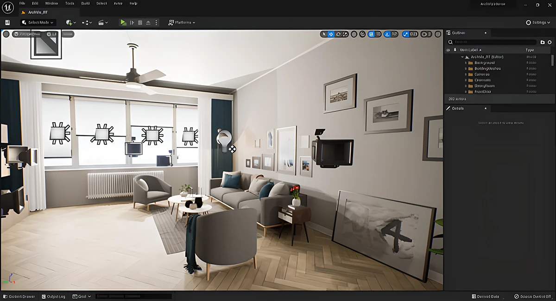Collapse the root level item in Outliner
Screen dimensions: 556x301
pyautogui.click(x=462, y=57)
